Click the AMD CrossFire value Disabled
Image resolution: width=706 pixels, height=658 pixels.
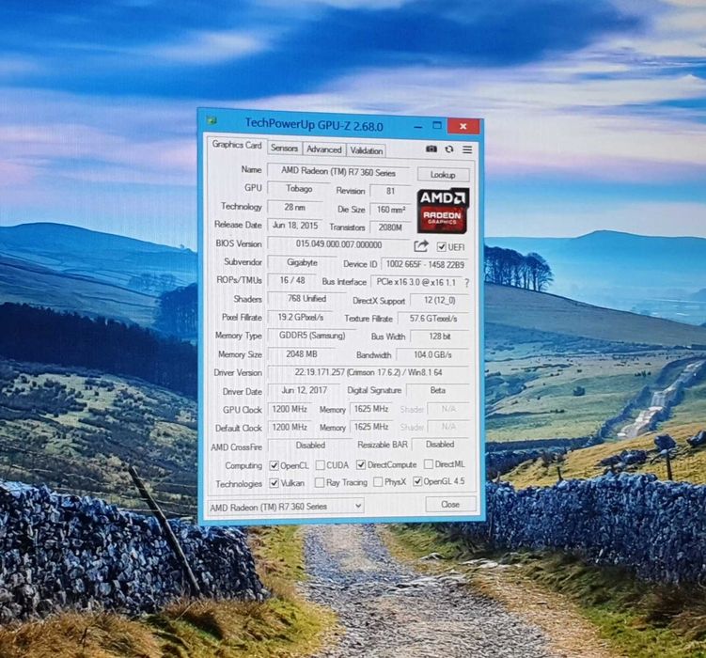pyautogui.click(x=310, y=446)
